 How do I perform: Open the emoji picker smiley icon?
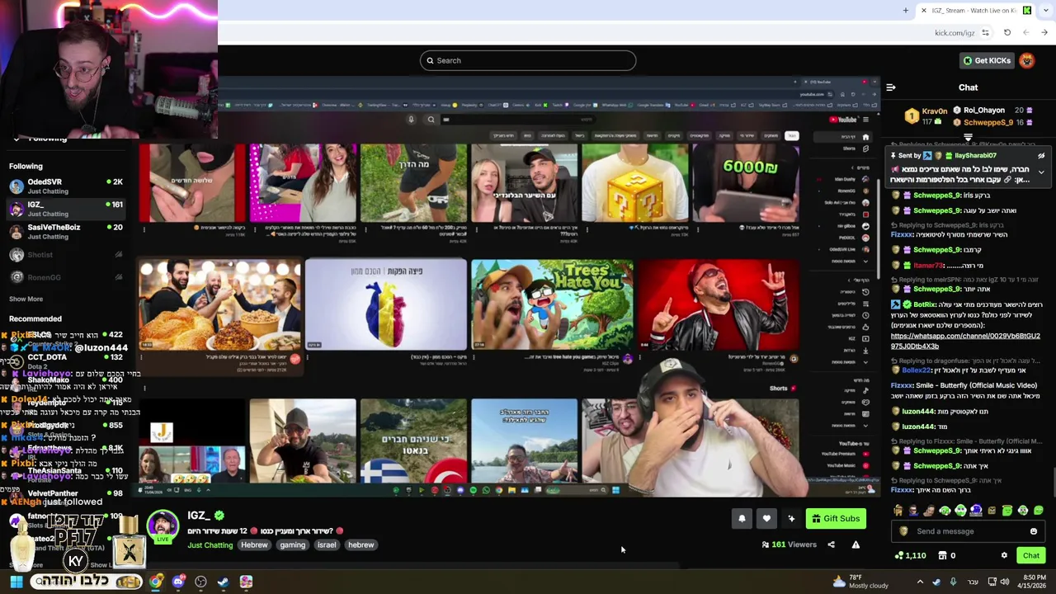pyautogui.click(x=1034, y=531)
